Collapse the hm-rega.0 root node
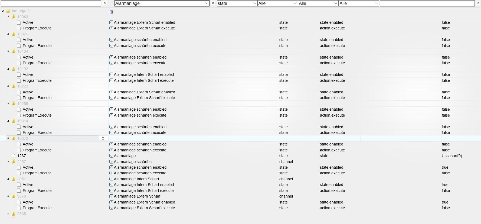Image resolution: width=481 pixels, height=224 pixels. 3,11
